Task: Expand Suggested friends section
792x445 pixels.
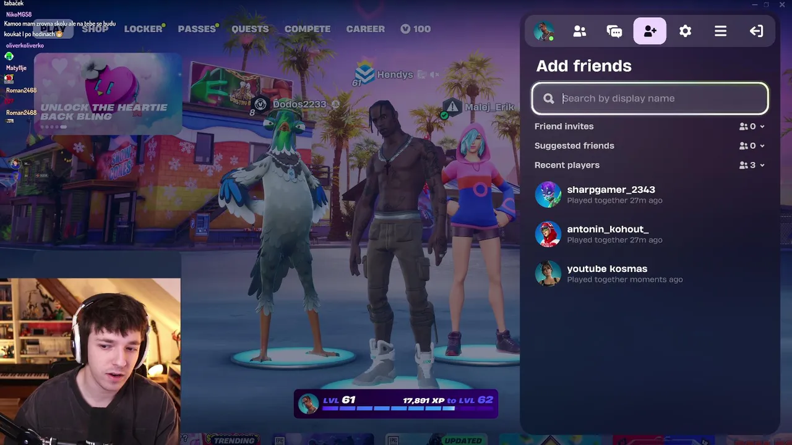Action: pos(762,146)
